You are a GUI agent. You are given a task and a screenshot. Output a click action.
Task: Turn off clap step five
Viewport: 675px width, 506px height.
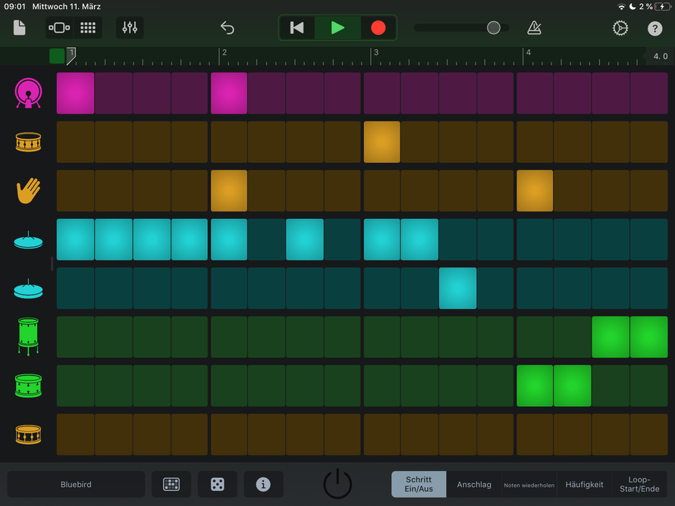[229, 190]
